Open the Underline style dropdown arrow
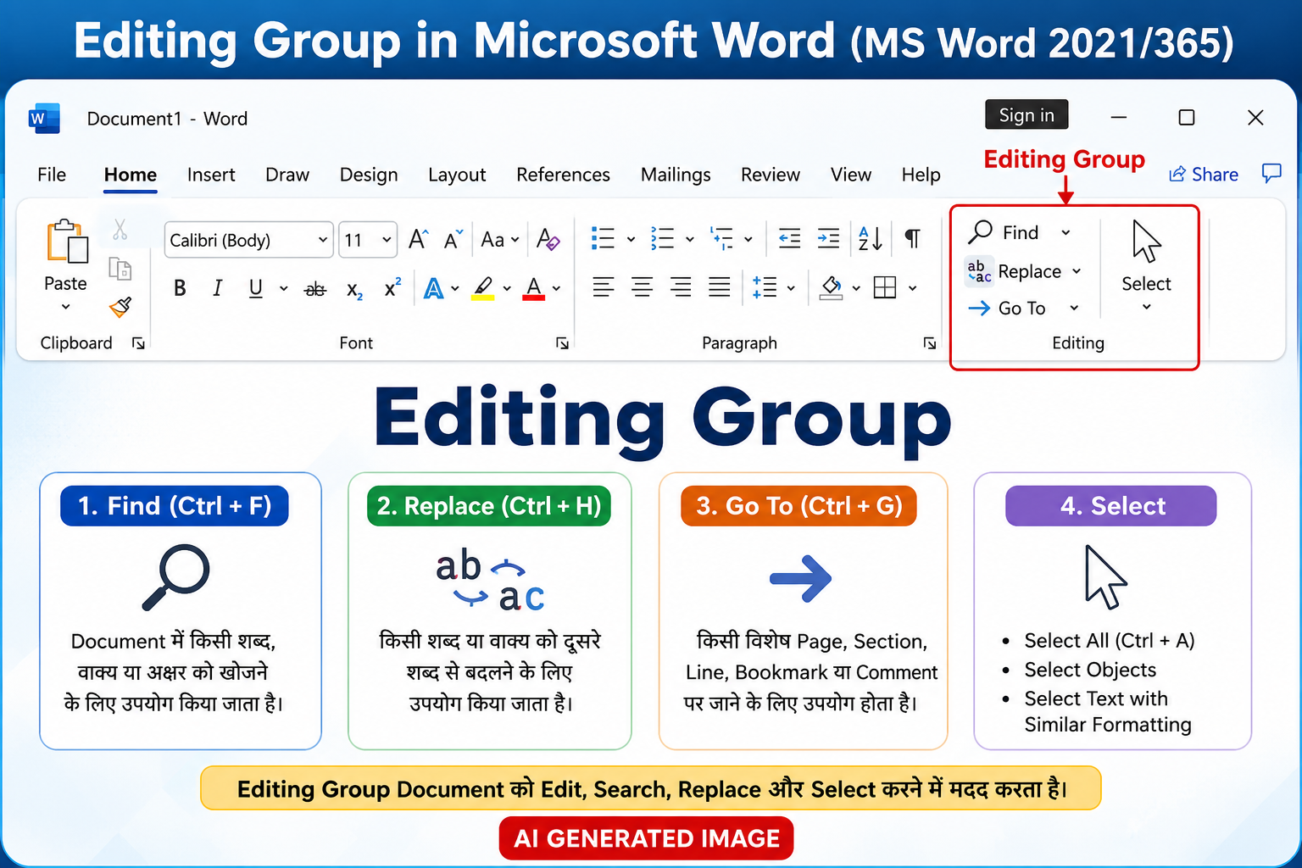Screen dimensions: 1302x868 284,289
